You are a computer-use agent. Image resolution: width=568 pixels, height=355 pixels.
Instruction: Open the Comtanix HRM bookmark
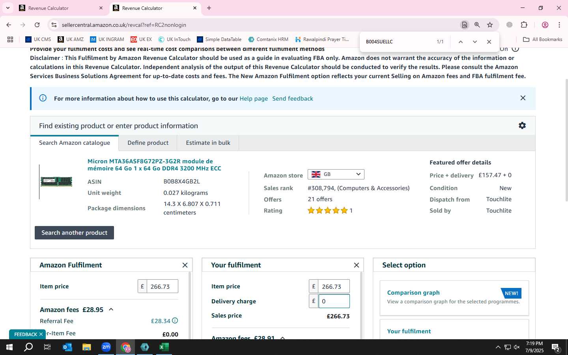pos(268,39)
